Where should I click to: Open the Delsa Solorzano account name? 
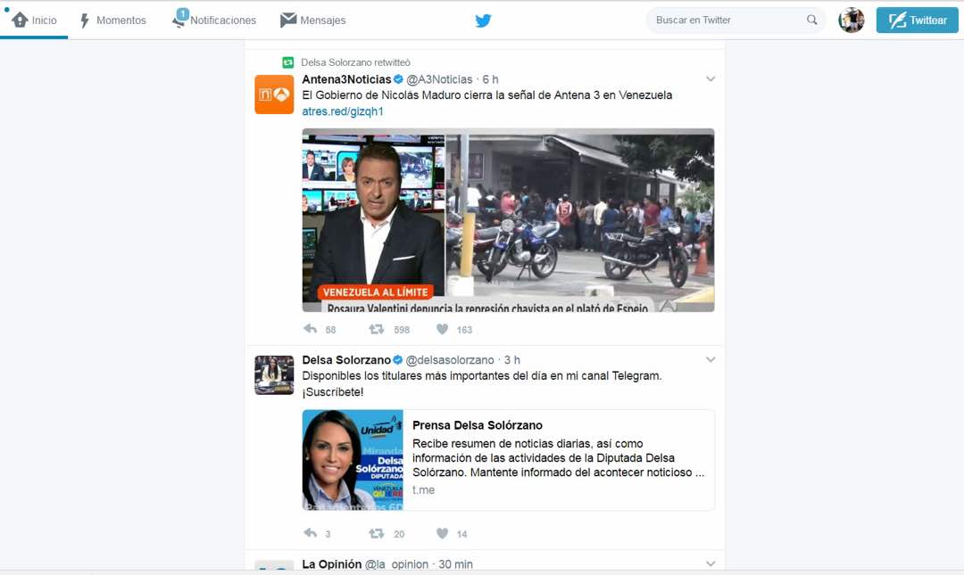point(346,360)
